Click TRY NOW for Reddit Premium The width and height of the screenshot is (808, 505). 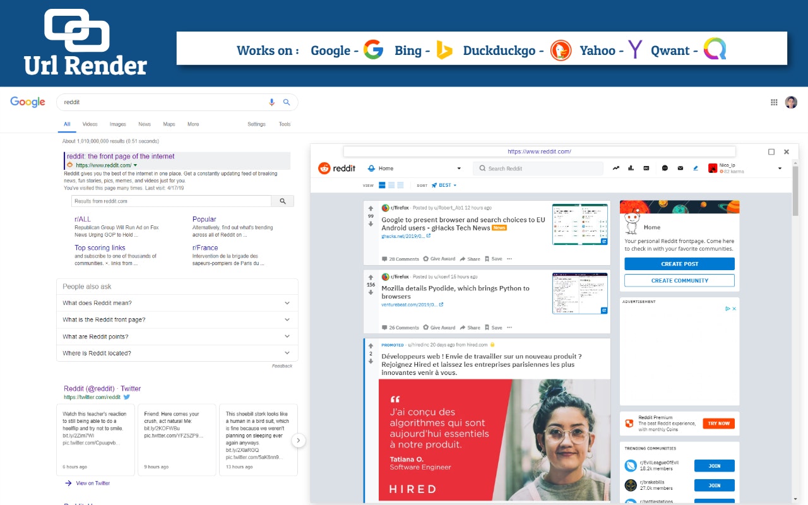point(718,424)
